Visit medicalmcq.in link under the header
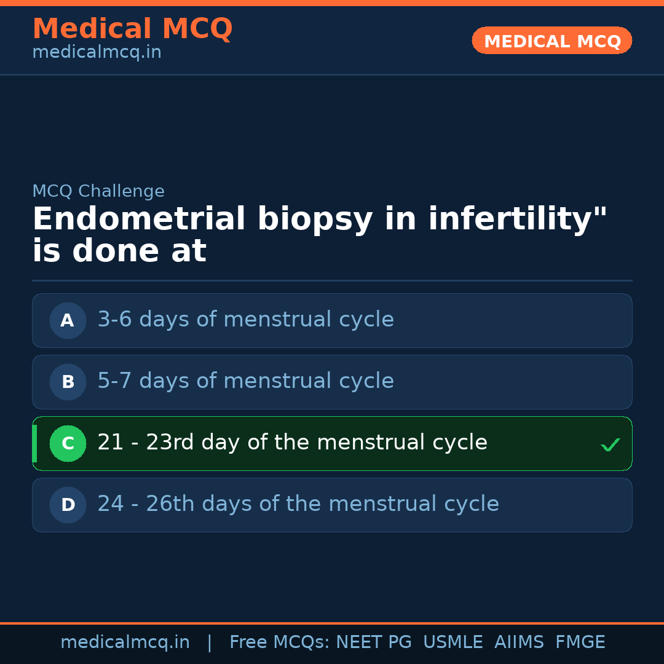 [x=97, y=52]
